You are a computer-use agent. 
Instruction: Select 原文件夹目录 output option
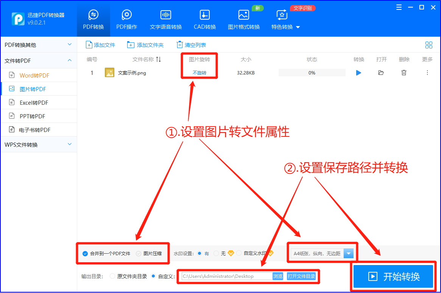pyautogui.click(x=112, y=276)
